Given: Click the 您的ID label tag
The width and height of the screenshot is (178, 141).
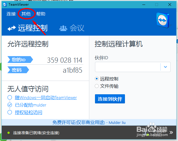Looking at the screenshot, I should pos(20,60).
